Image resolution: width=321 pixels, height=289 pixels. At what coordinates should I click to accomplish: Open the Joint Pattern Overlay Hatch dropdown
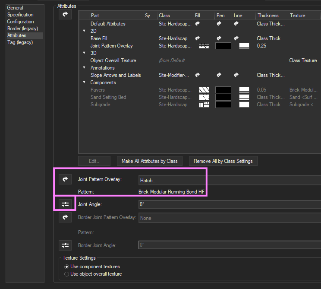pos(229,181)
